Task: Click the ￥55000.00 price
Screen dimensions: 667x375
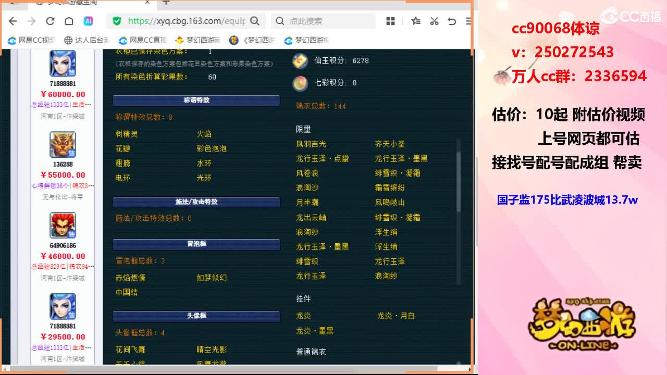Action: pos(63,175)
